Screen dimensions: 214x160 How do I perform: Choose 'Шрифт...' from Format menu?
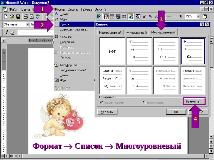(x=74, y=14)
